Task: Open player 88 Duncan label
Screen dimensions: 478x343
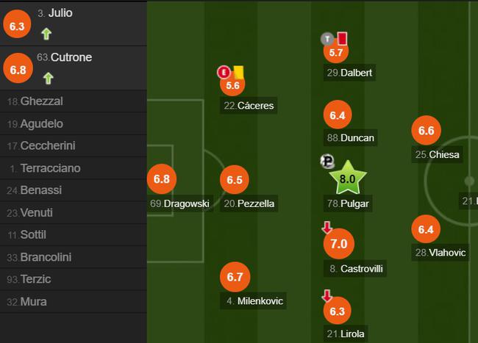Action: pyautogui.click(x=351, y=138)
